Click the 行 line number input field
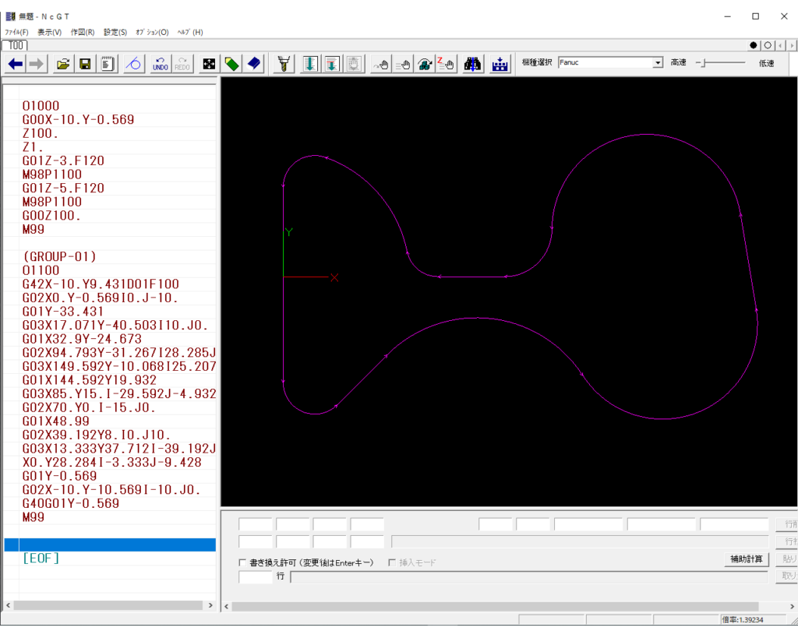Image resolution: width=798 pixels, height=638 pixels. pos(256,577)
